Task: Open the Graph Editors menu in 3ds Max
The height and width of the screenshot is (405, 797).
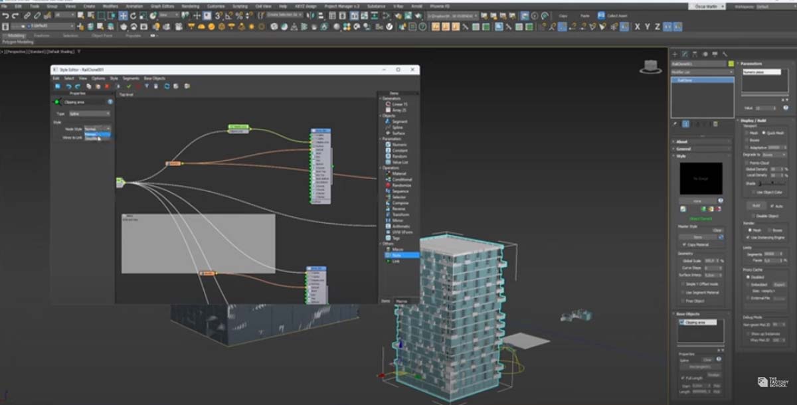Action: point(162,6)
